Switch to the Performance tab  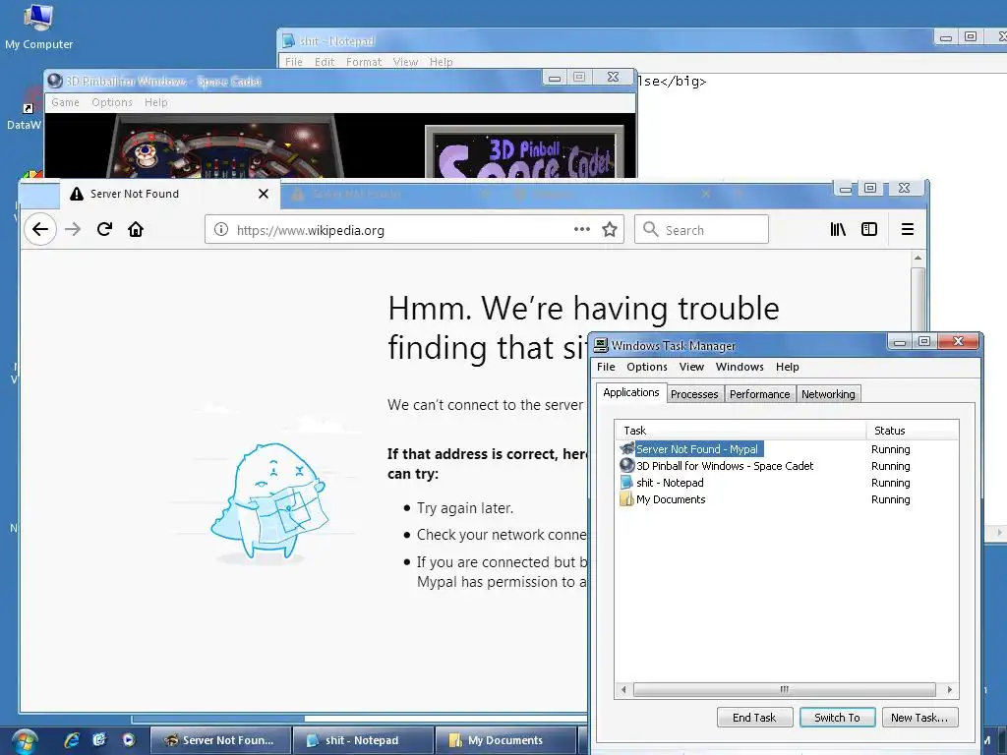click(x=760, y=394)
